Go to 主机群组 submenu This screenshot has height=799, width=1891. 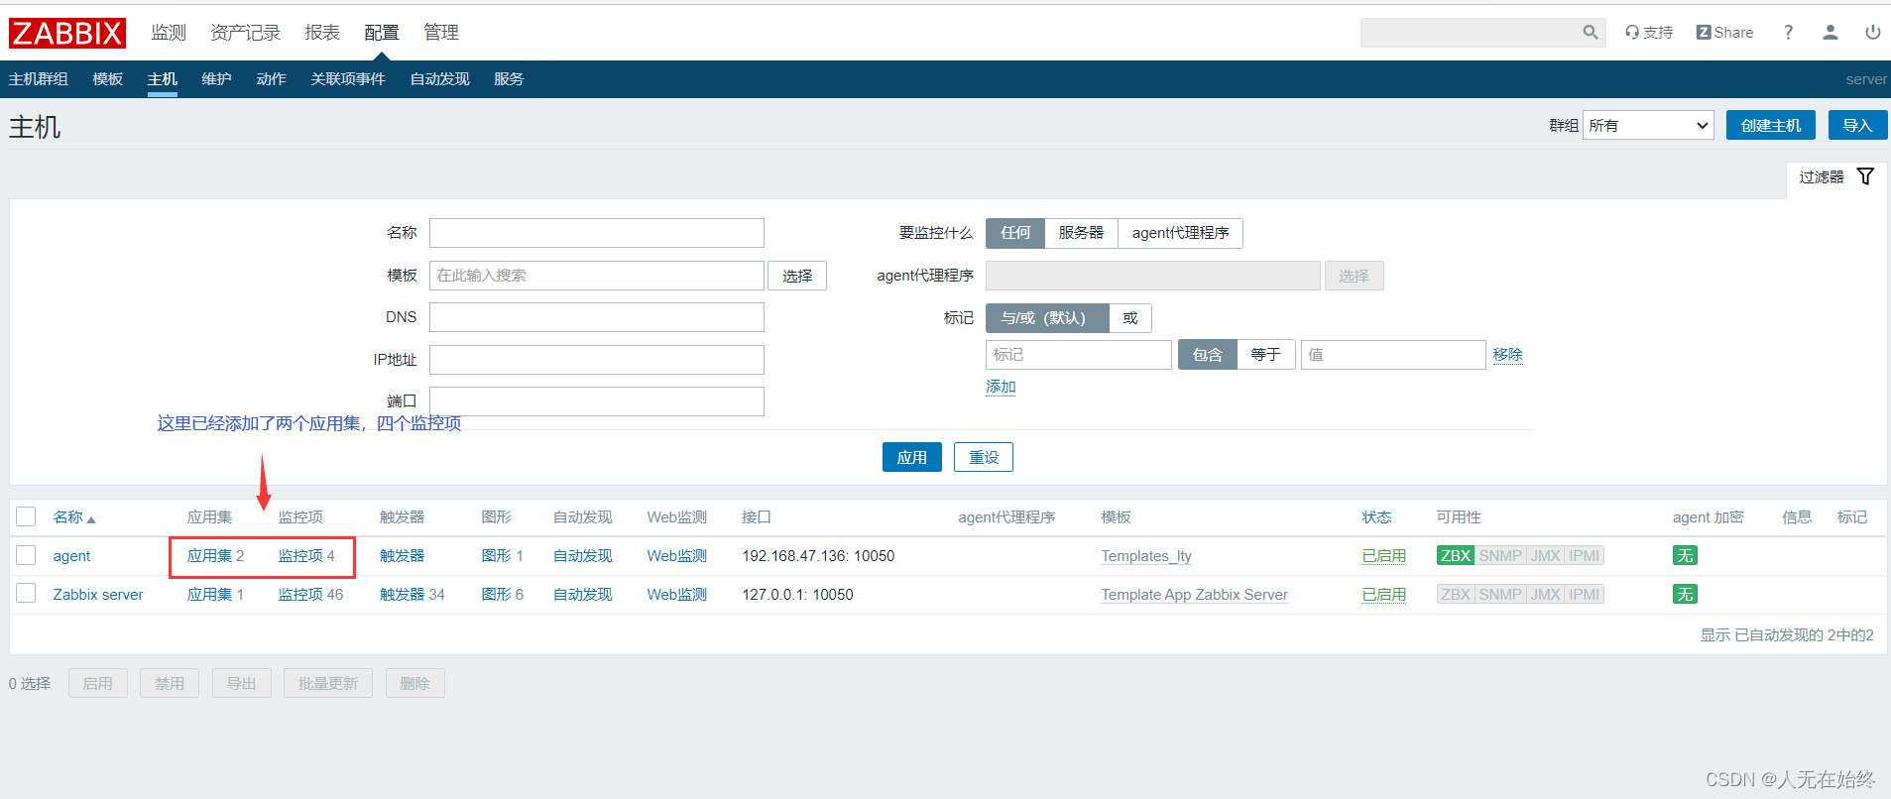point(39,79)
